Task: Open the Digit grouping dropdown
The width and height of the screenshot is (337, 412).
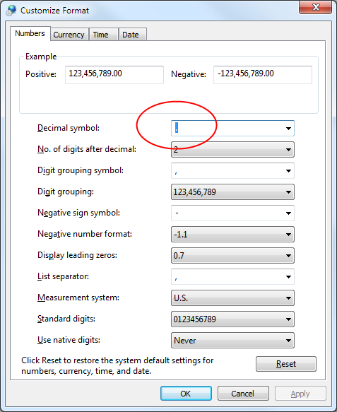Action: click(x=232, y=192)
